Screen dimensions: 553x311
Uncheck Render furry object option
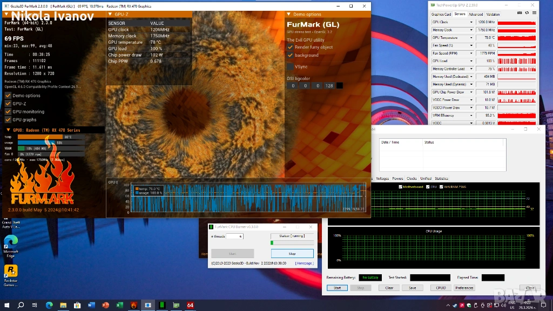[x=290, y=47]
